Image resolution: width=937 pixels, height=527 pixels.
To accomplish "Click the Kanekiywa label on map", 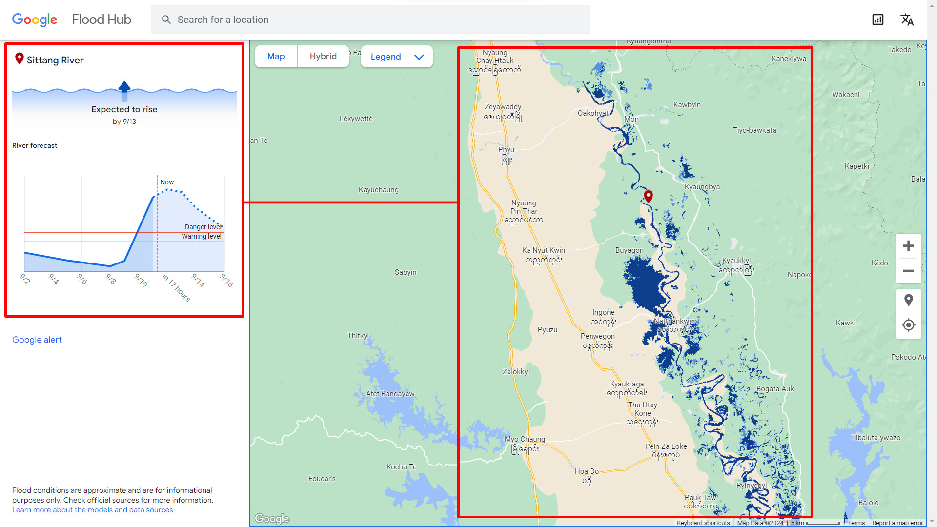I will (x=789, y=59).
